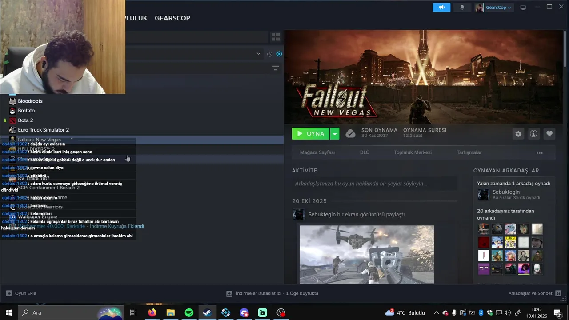Select Dota 2 in the library list
This screenshot has width=569, height=320.
coord(25,120)
